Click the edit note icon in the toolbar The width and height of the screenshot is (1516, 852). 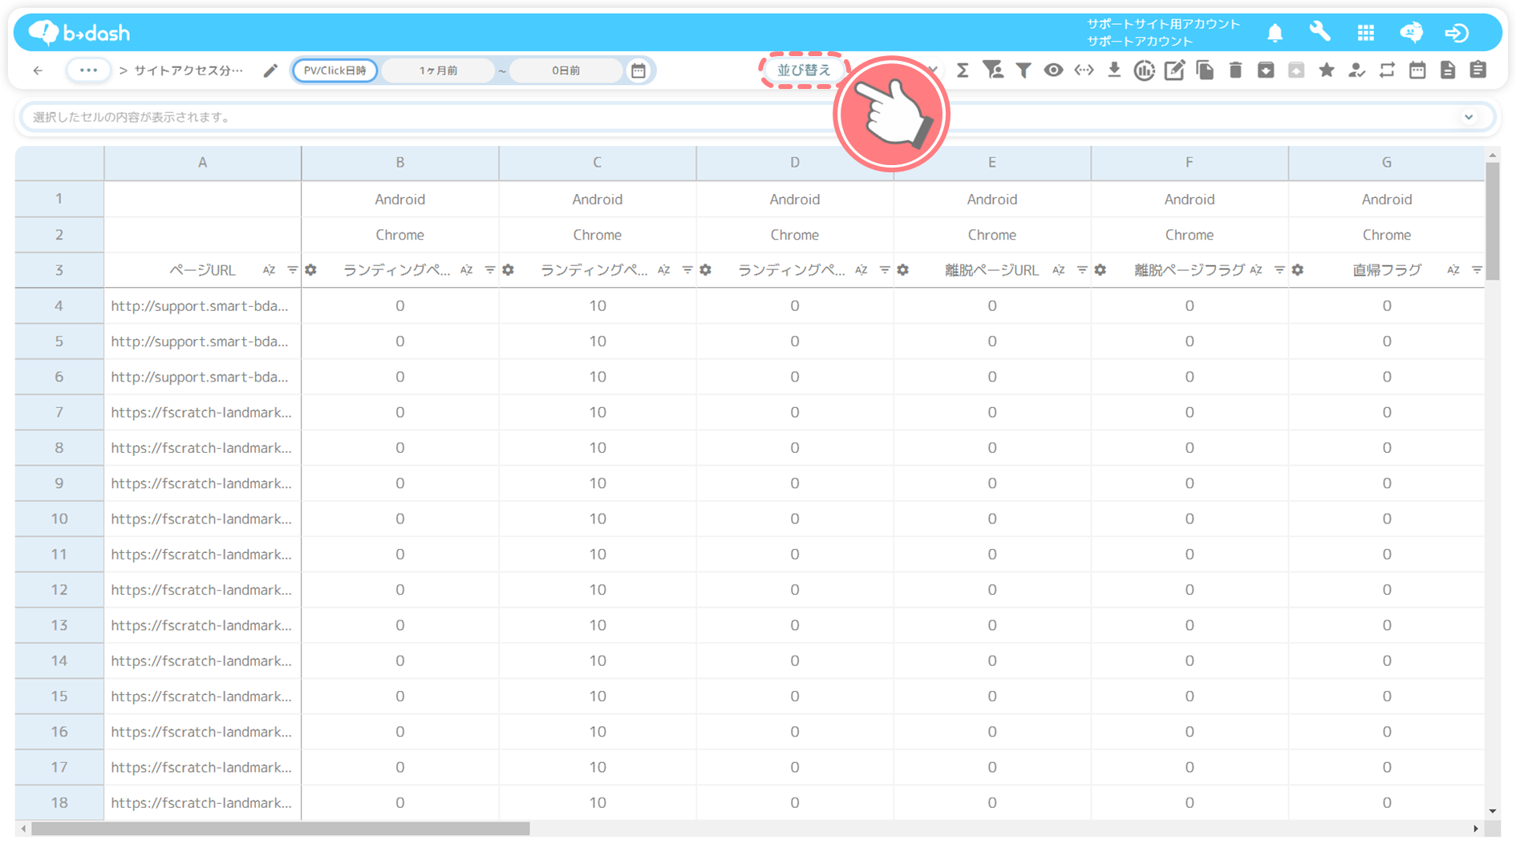(x=1174, y=71)
